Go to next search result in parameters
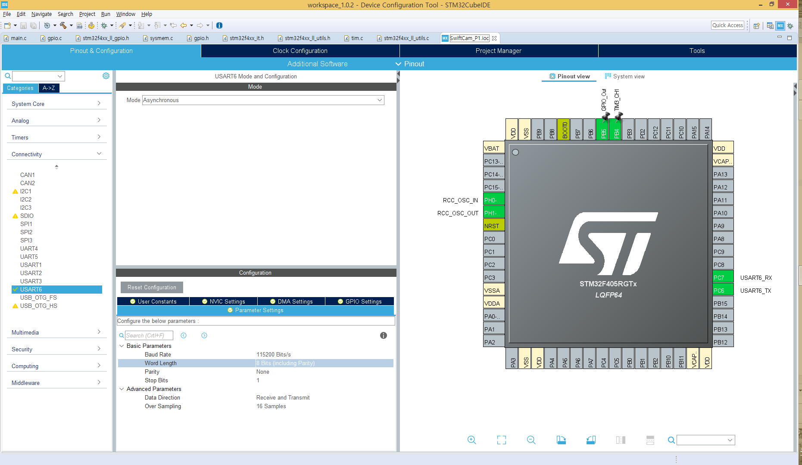 (x=204, y=335)
